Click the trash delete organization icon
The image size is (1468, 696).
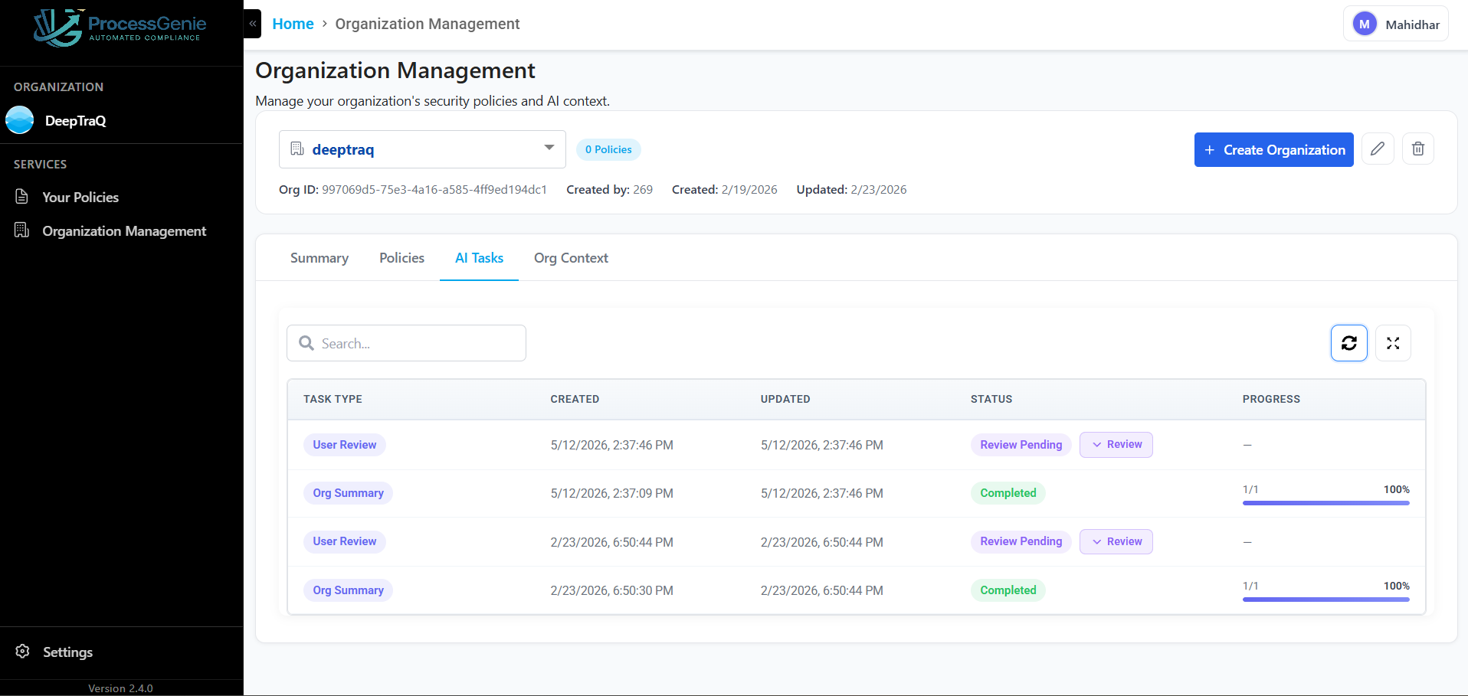coord(1418,149)
